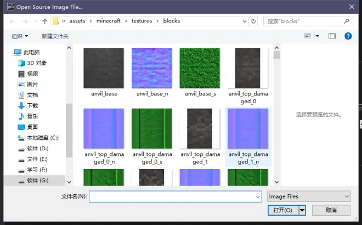Select anvil_top_damaged_0 file
This screenshot has width=362, height=225.
coord(248,76)
